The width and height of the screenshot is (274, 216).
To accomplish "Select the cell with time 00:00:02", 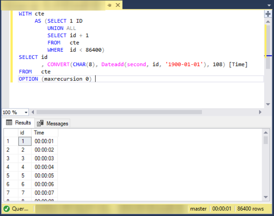I will (x=45, y=150).
